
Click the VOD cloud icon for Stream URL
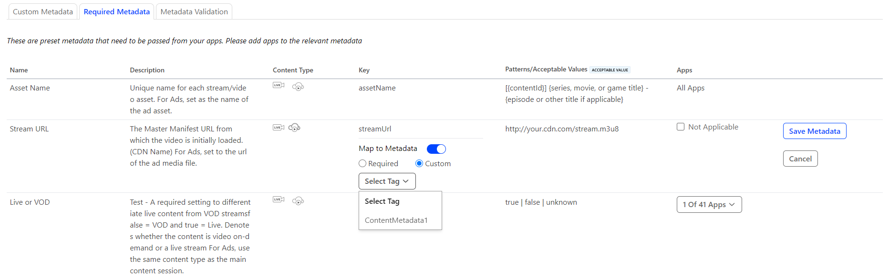click(294, 128)
